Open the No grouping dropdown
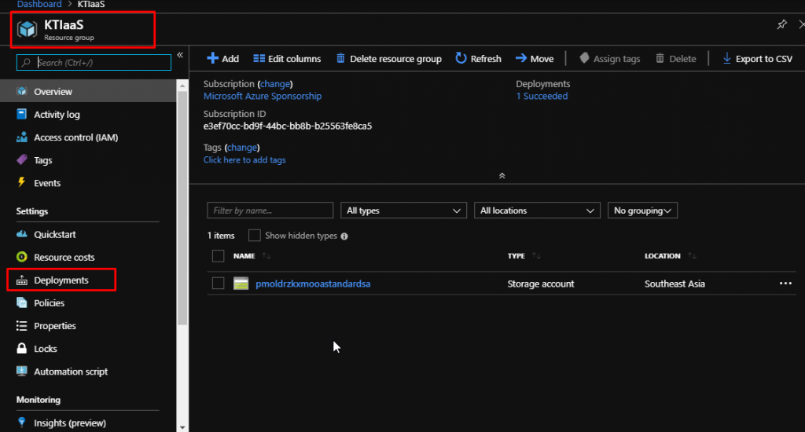 642,211
